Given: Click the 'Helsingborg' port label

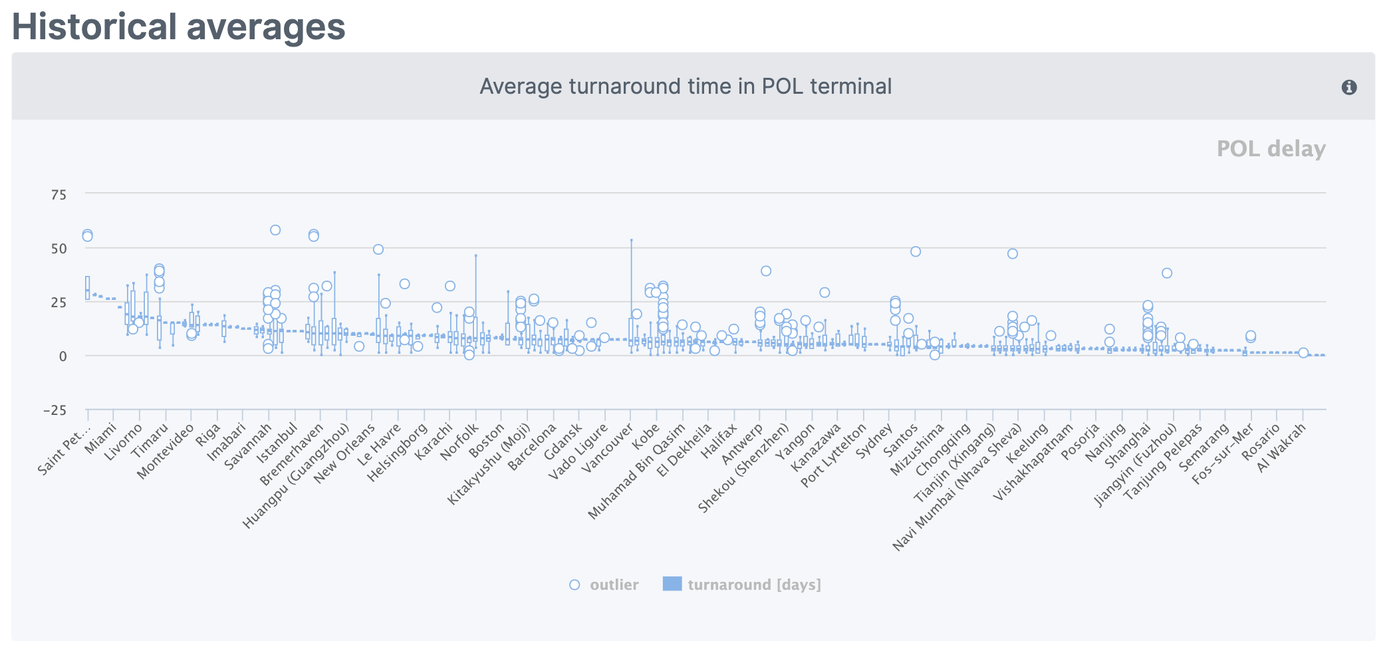Looking at the screenshot, I should pos(398,453).
